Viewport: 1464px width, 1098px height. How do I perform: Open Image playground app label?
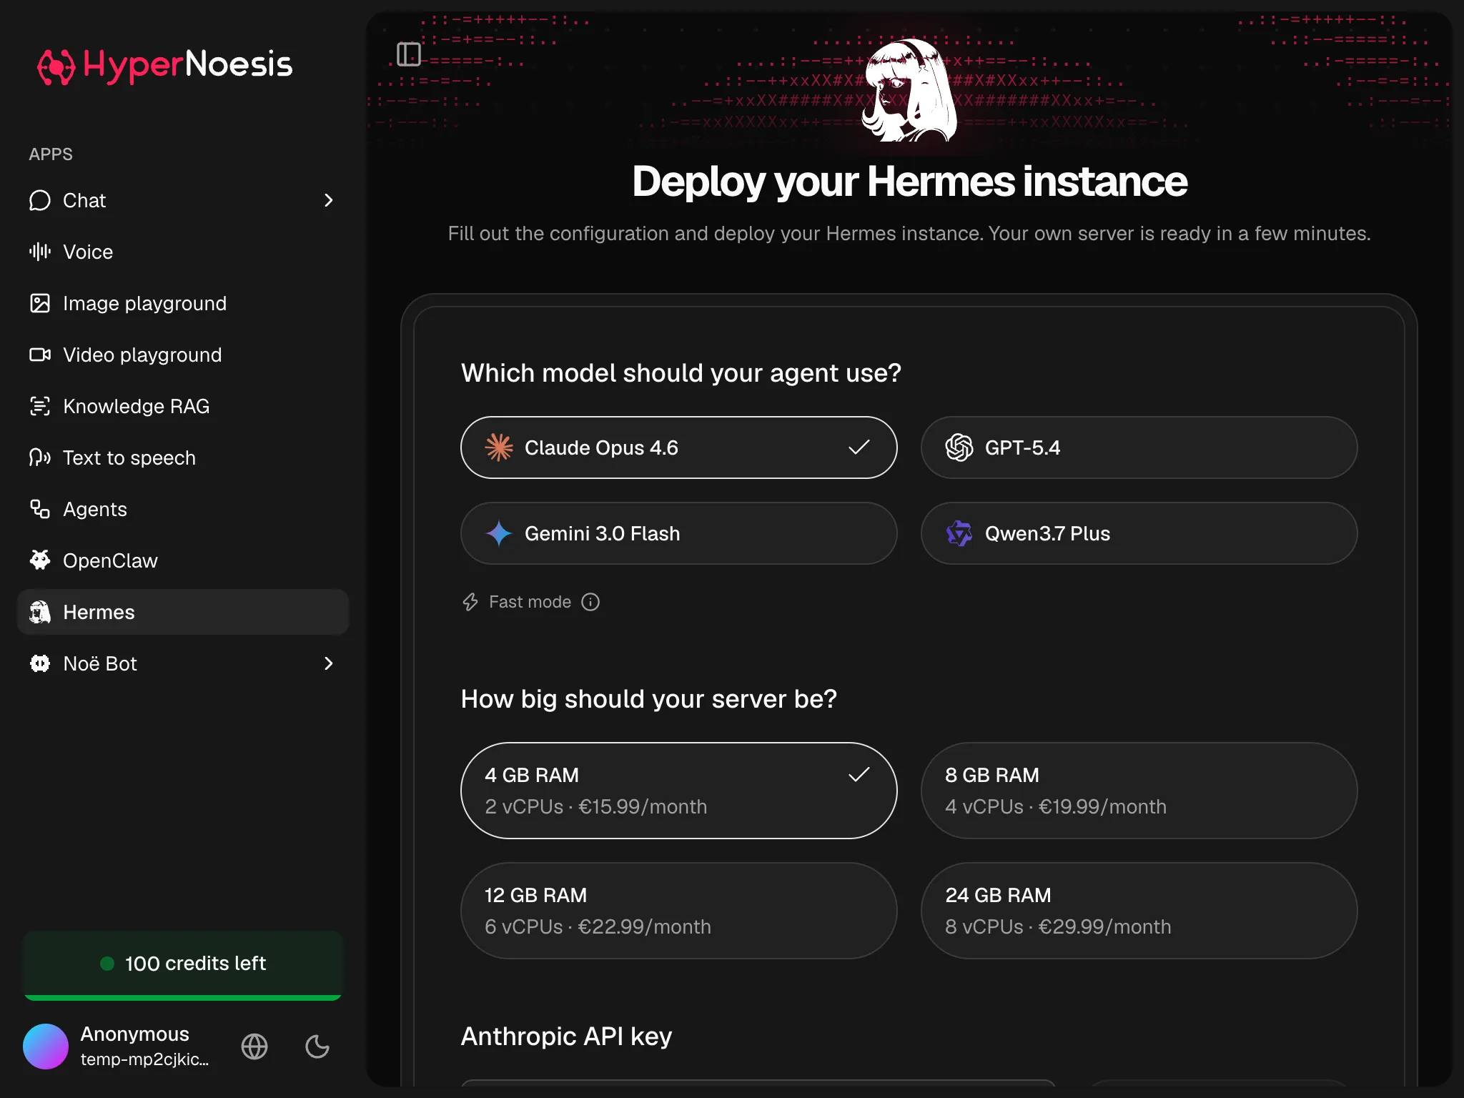145,303
